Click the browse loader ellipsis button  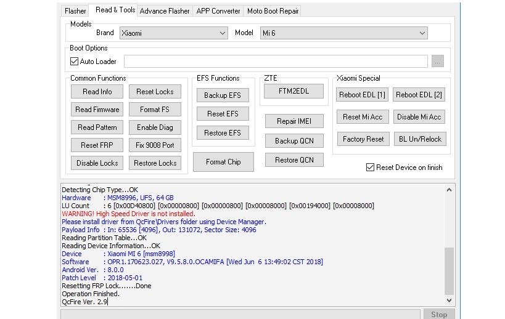pos(437,61)
